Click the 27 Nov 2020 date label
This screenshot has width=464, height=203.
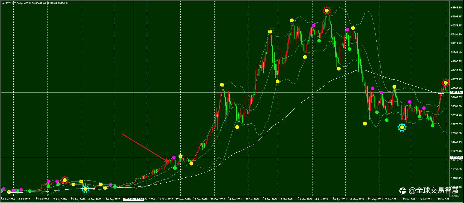[183, 199]
